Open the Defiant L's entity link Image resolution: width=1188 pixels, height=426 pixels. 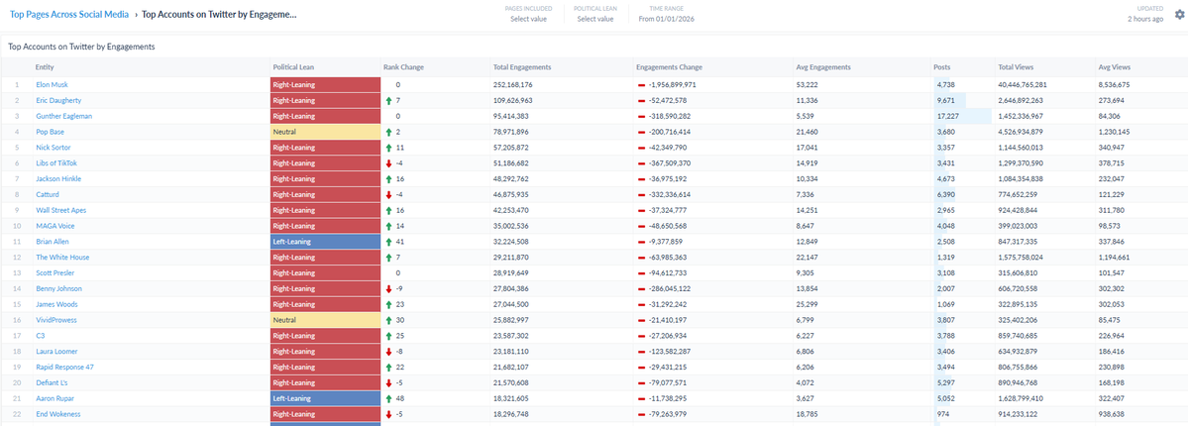coord(54,382)
